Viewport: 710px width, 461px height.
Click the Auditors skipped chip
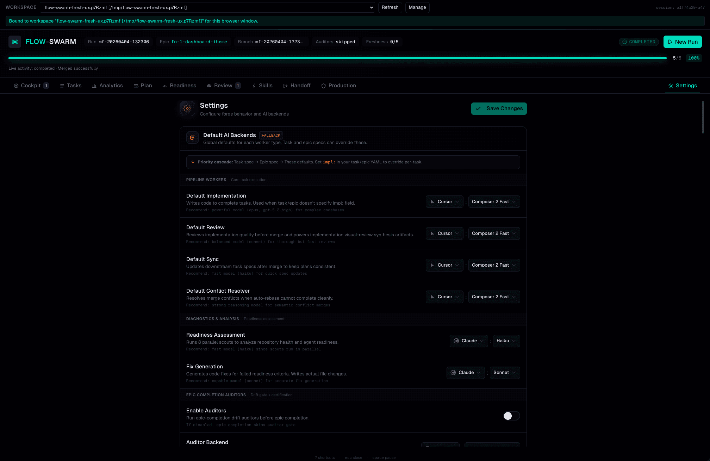[335, 42]
